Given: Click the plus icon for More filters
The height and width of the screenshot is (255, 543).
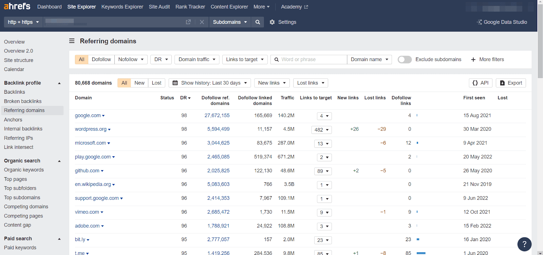Looking at the screenshot, I should (x=473, y=60).
